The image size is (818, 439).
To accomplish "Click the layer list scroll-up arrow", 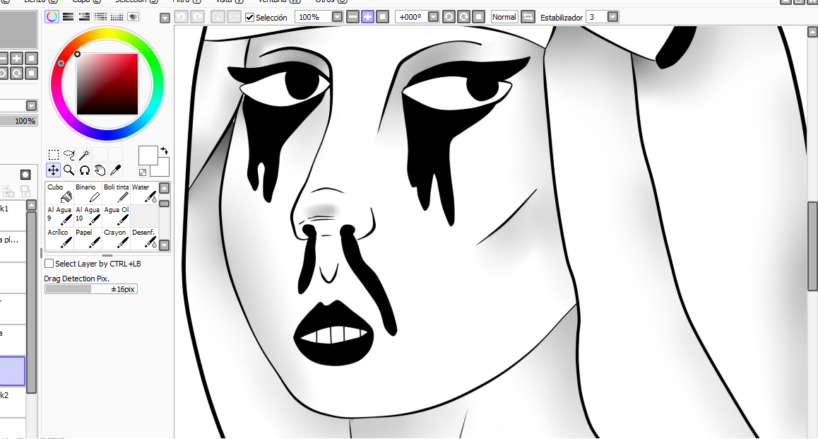I will [x=31, y=205].
